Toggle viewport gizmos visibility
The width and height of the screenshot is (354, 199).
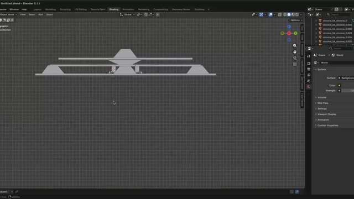(261, 15)
